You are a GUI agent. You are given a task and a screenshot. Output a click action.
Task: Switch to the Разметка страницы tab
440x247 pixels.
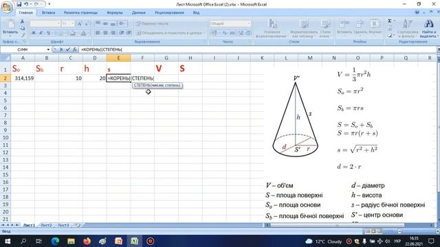point(80,12)
